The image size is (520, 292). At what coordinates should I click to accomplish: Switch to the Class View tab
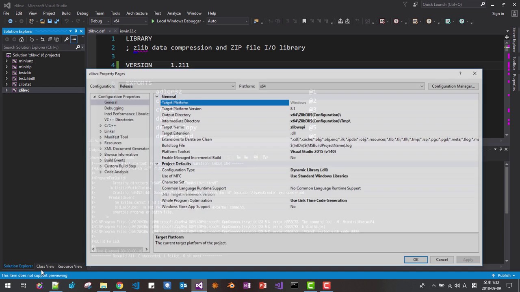pos(45,266)
